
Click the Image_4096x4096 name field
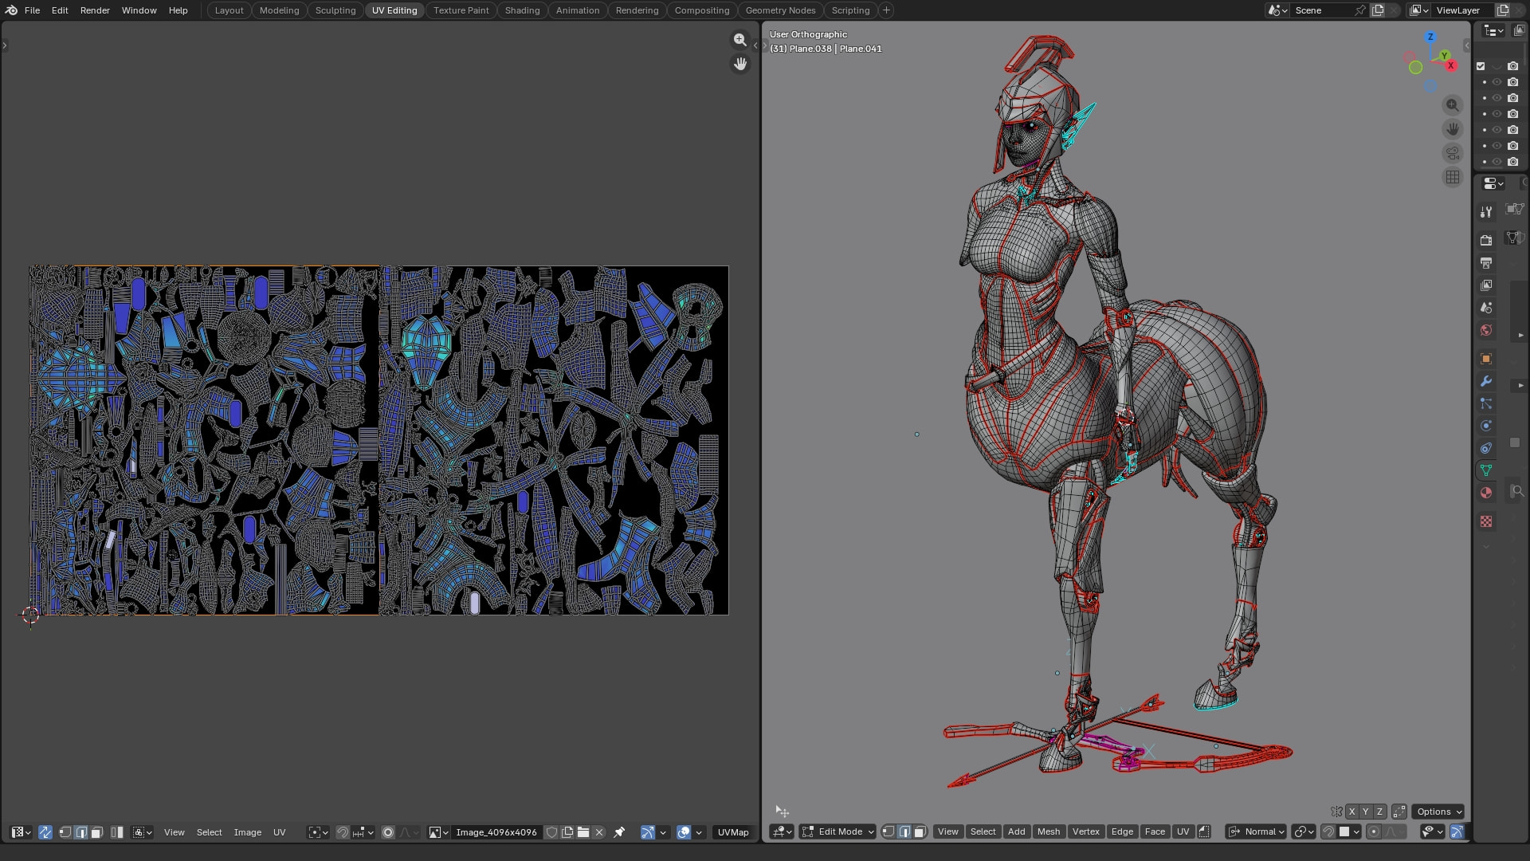496,832
